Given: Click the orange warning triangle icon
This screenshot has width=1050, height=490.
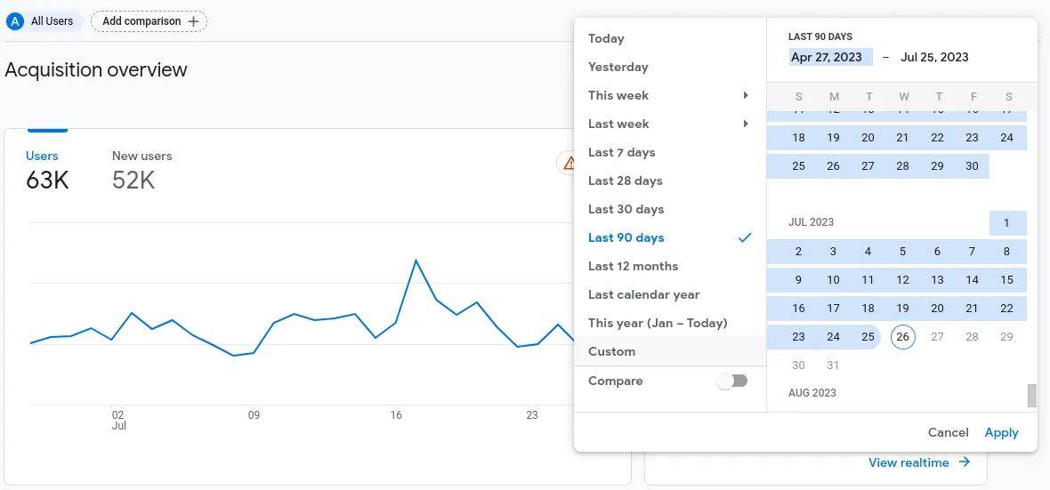Looking at the screenshot, I should coord(567,163).
